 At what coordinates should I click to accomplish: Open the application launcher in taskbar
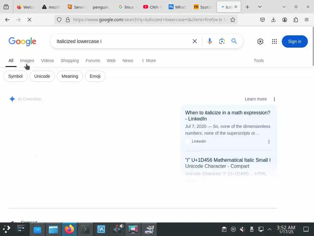point(7,229)
